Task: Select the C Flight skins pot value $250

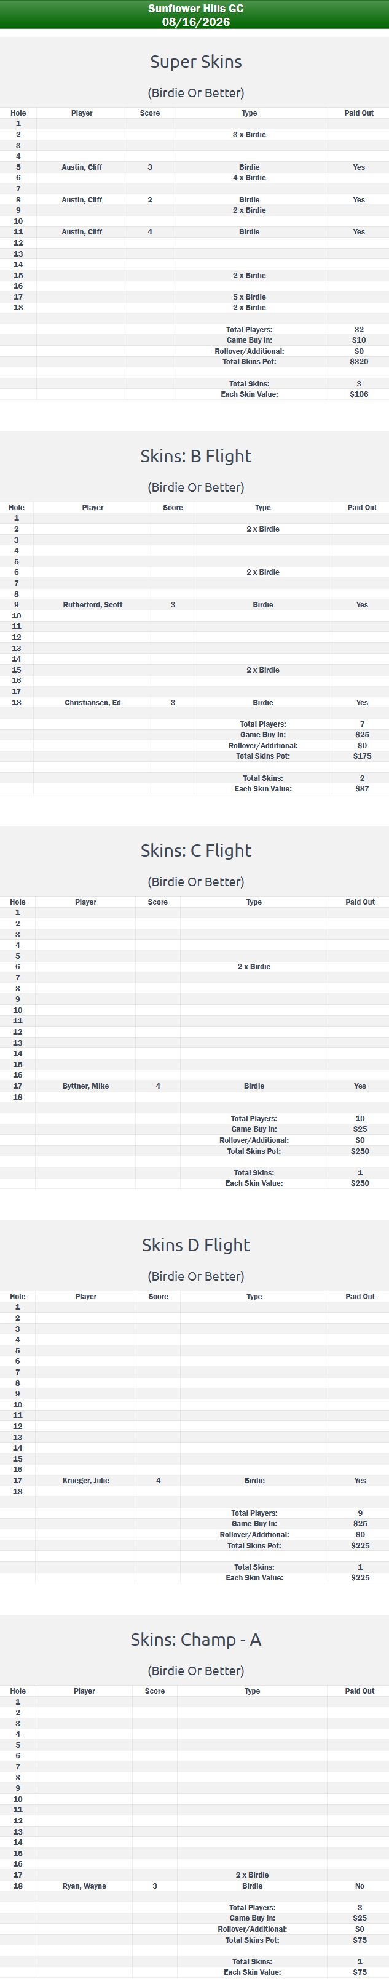Action: (360, 1151)
